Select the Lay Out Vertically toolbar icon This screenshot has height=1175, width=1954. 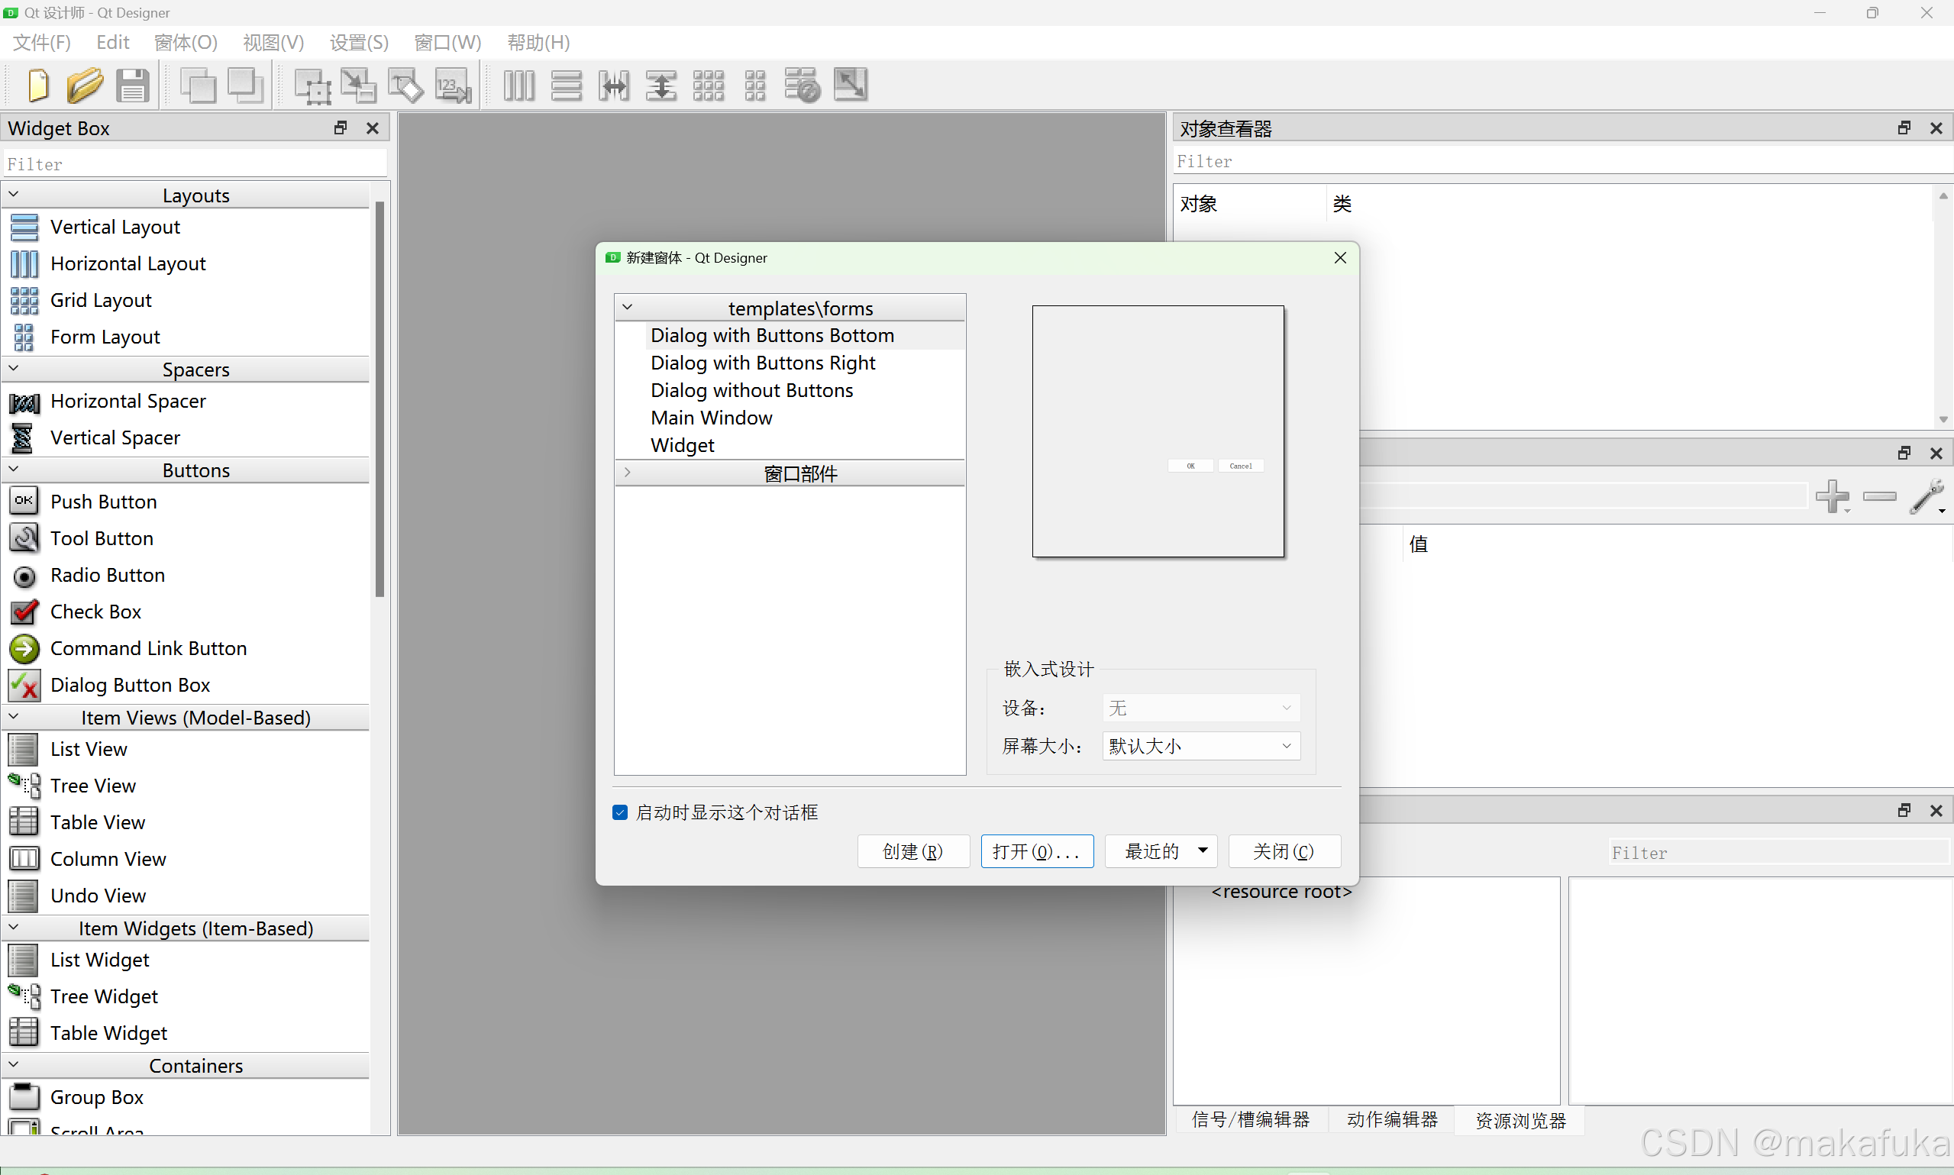pyautogui.click(x=567, y=85)
